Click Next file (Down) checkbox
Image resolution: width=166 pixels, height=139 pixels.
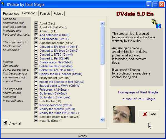tap(36, 120)
